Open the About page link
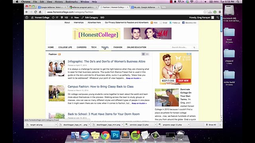 [x=67, y=23]
